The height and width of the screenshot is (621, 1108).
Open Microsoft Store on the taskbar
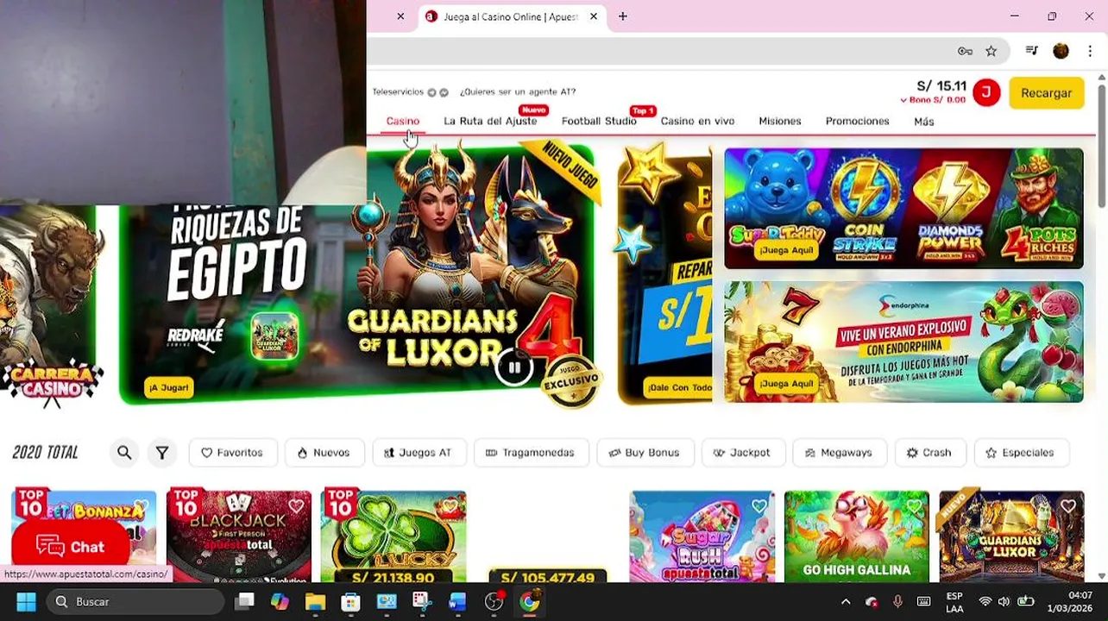350,602
